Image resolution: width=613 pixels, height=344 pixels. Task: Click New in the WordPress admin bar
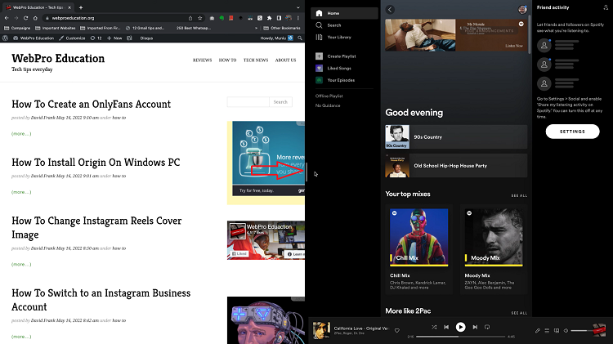(x=114, y=38)
